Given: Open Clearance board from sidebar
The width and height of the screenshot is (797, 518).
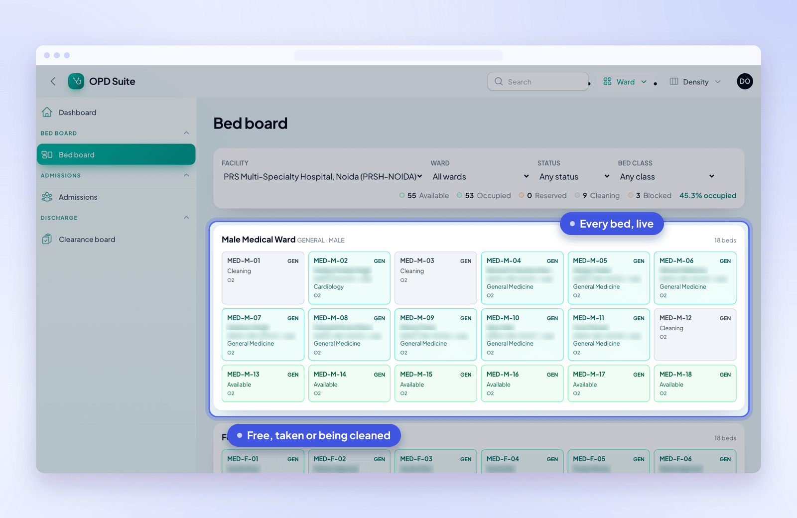Looking at the screenshot, I should (x=116, y=239).
